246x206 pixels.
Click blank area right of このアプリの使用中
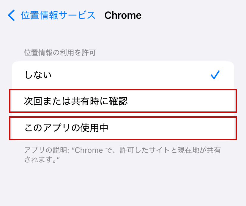pos(172,128)
